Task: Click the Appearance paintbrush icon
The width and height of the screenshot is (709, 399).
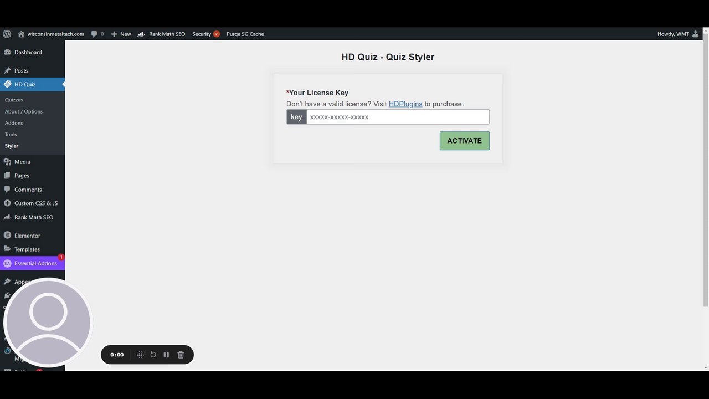Action: (7, 282)
